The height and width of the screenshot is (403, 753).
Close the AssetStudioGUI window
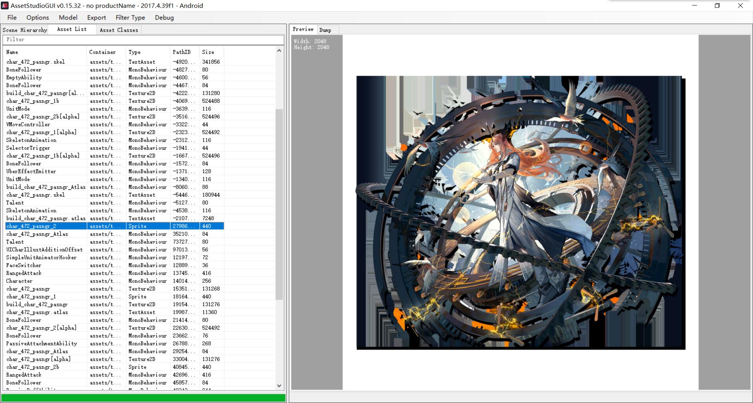(x=740, y=5)
